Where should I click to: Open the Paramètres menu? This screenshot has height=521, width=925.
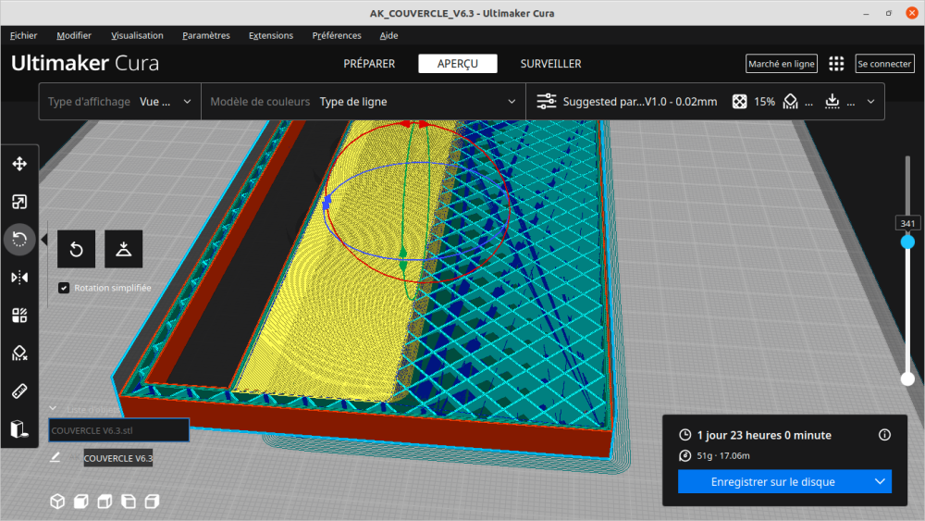[206, 35]
